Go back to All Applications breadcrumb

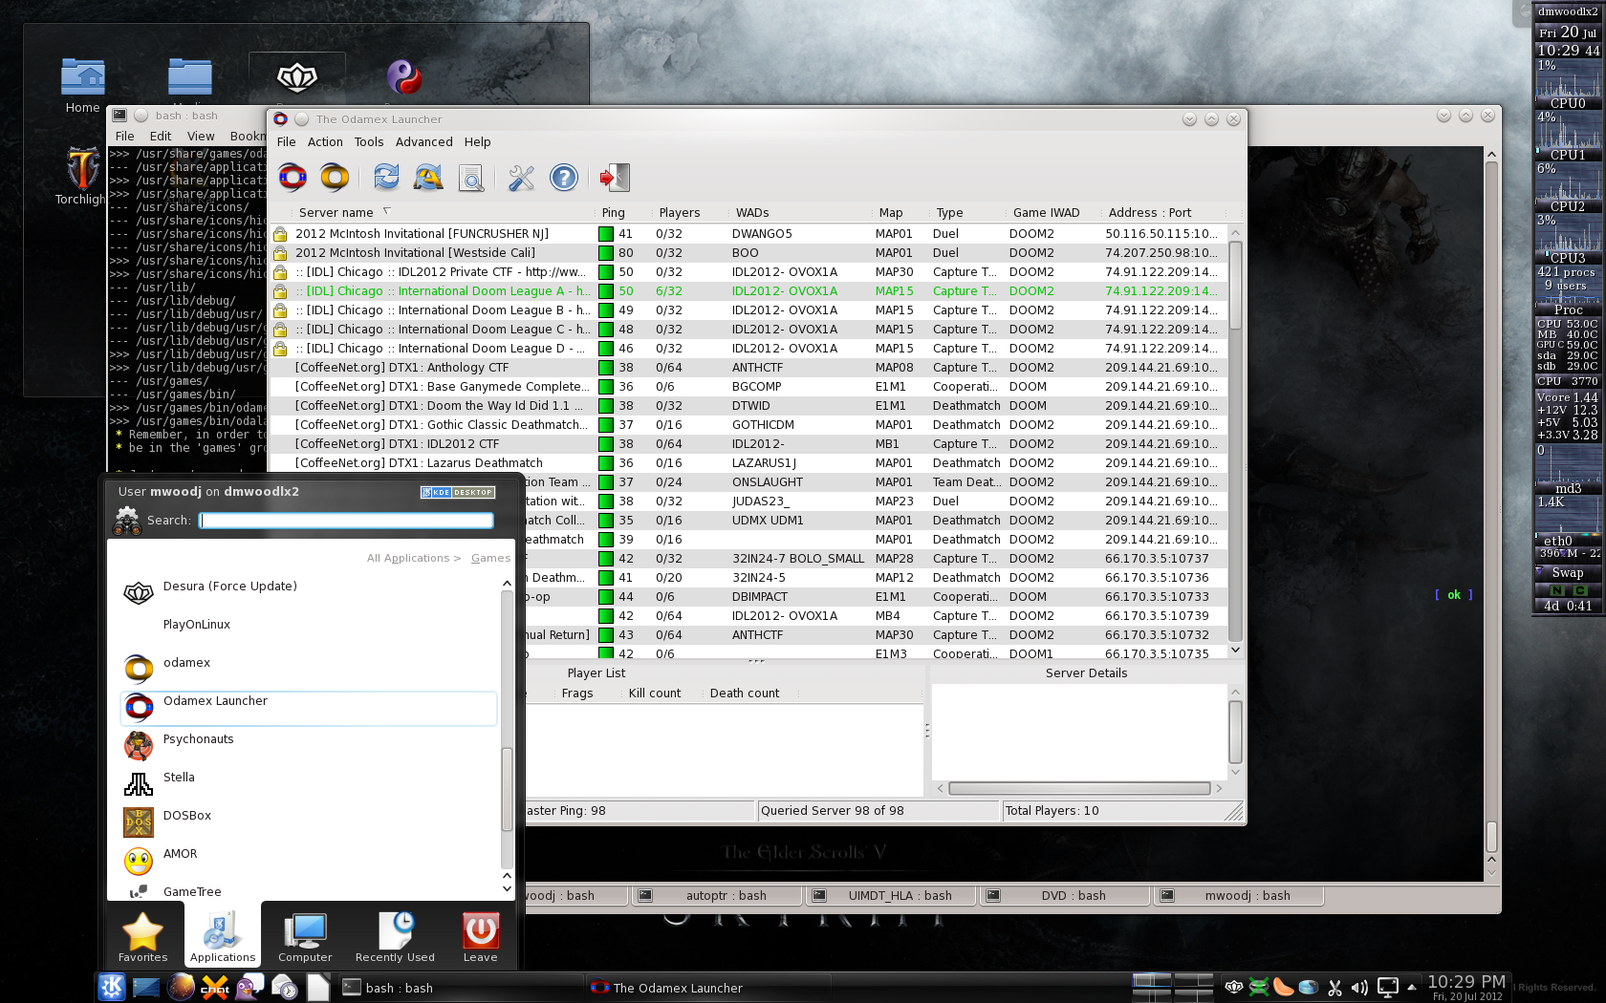tap(408, 558)
